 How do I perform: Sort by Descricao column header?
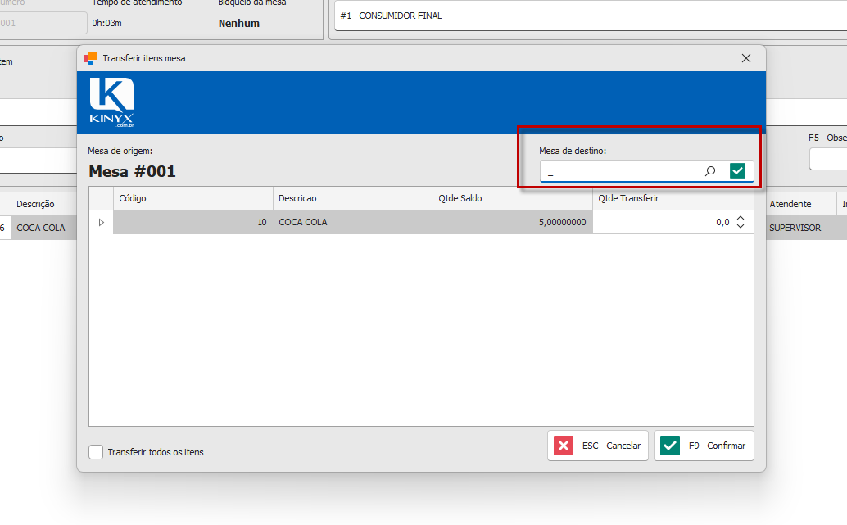(x=353, y=198)
